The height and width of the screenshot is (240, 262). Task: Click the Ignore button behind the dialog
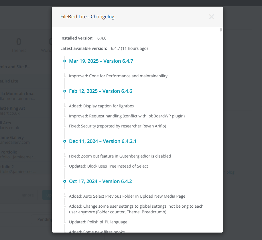(28, 195)
